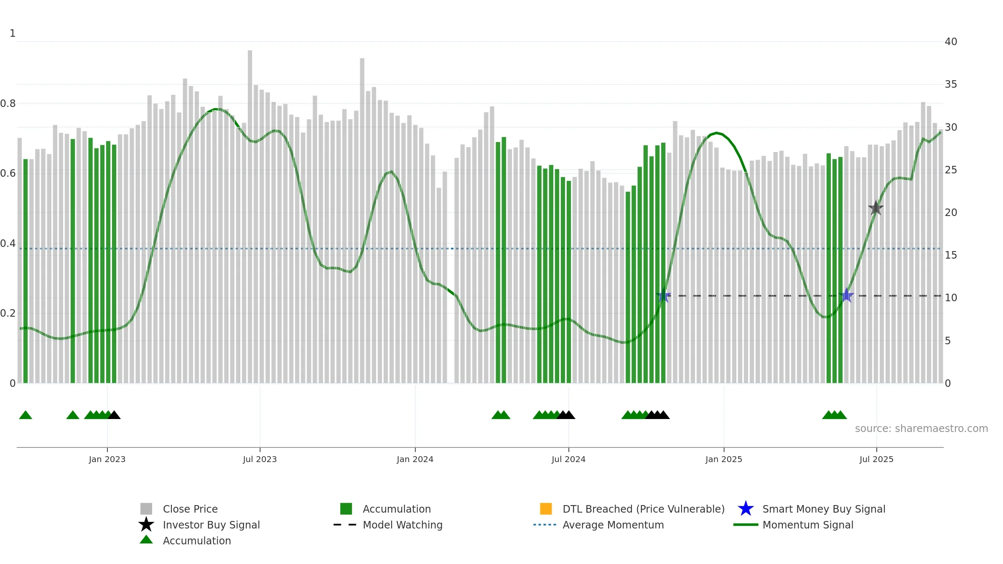Click the blue star near October 2024

(663, 296)
